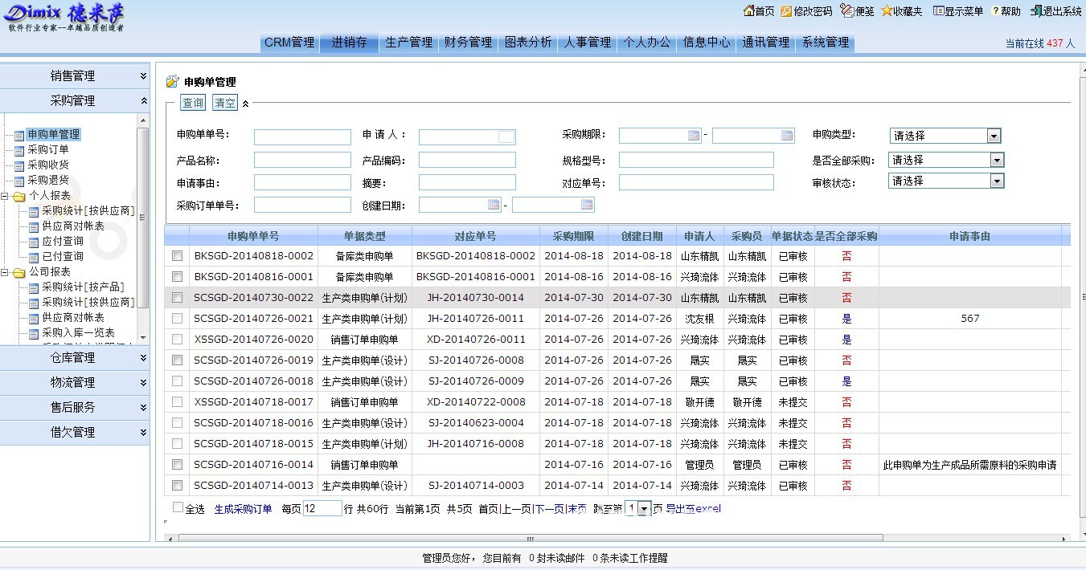
Task: Expand the 仓库管理 sidebar section
Action: click(74, 358)
